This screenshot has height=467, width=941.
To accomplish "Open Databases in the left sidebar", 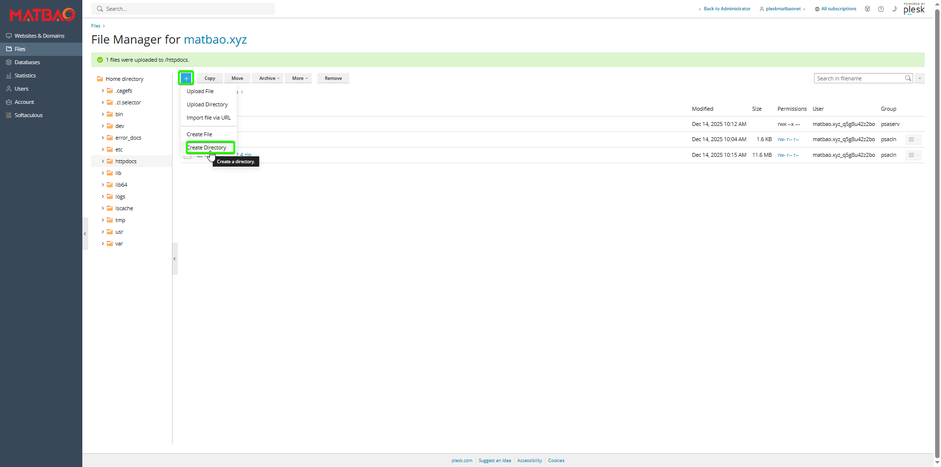I will [27, 62].
